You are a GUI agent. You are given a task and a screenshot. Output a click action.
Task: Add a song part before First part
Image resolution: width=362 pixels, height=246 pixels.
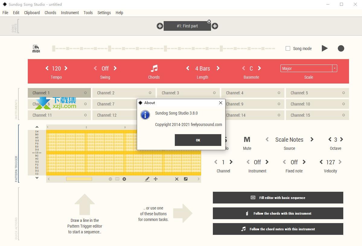160,26
